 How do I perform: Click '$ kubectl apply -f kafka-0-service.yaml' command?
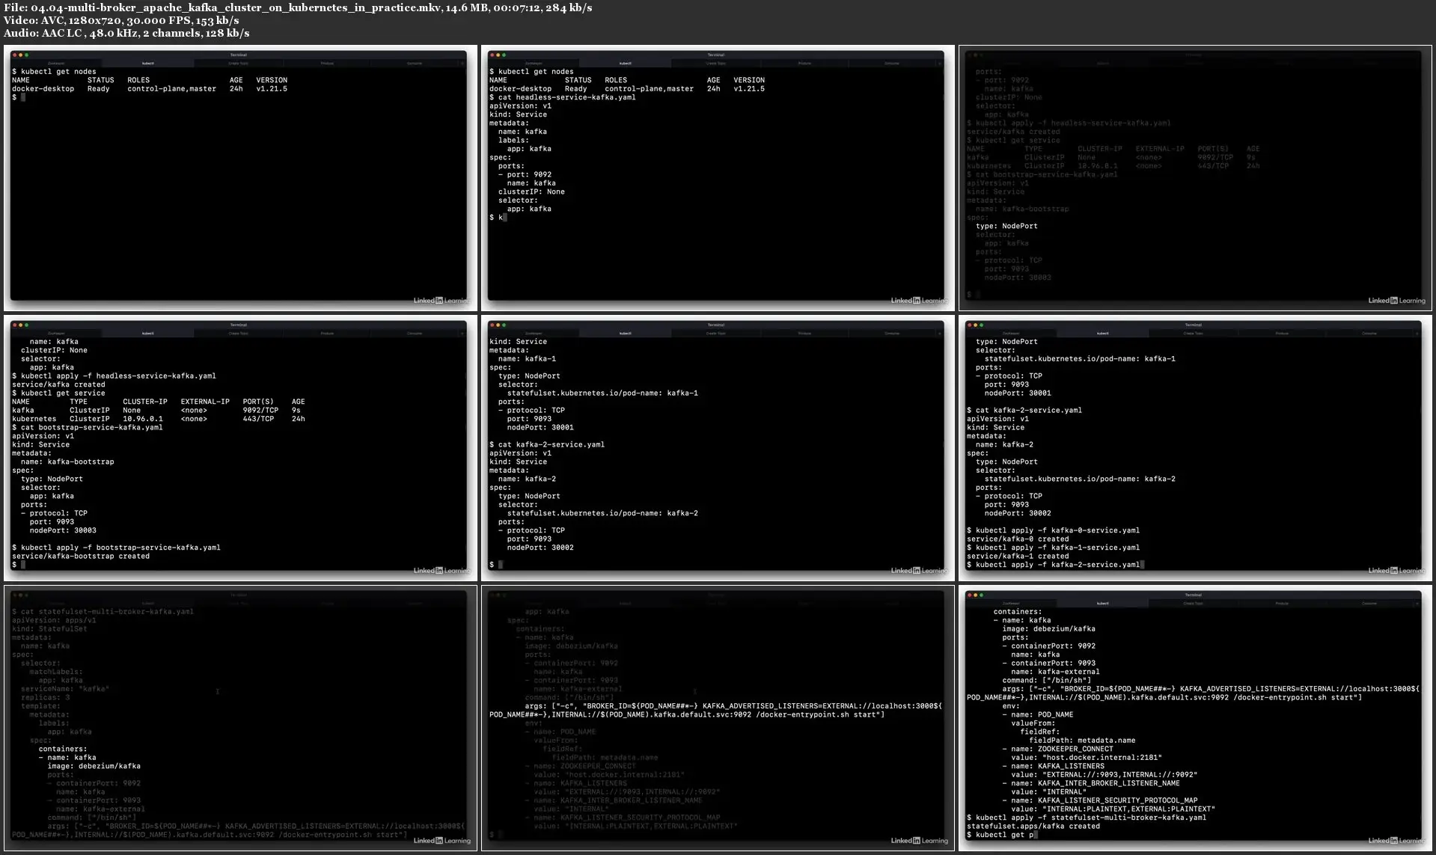[x=1054, y=530]
